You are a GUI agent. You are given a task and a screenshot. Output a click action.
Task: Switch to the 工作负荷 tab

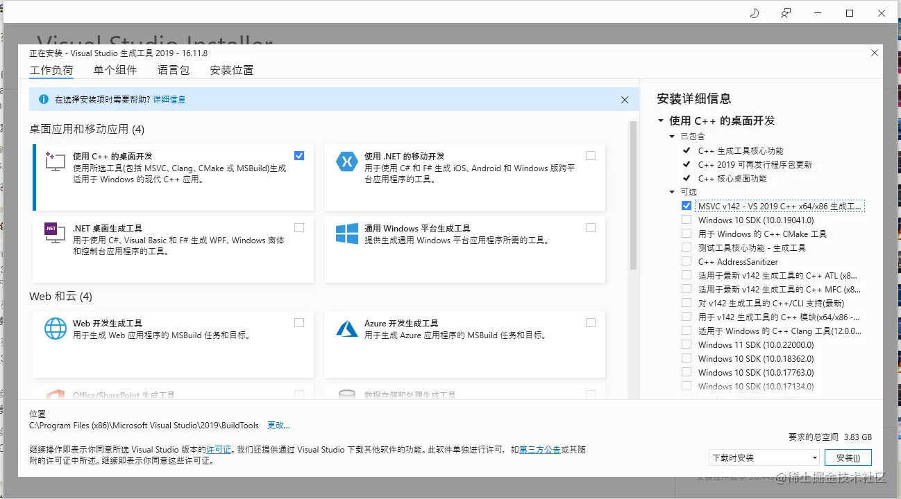(51, 70)
